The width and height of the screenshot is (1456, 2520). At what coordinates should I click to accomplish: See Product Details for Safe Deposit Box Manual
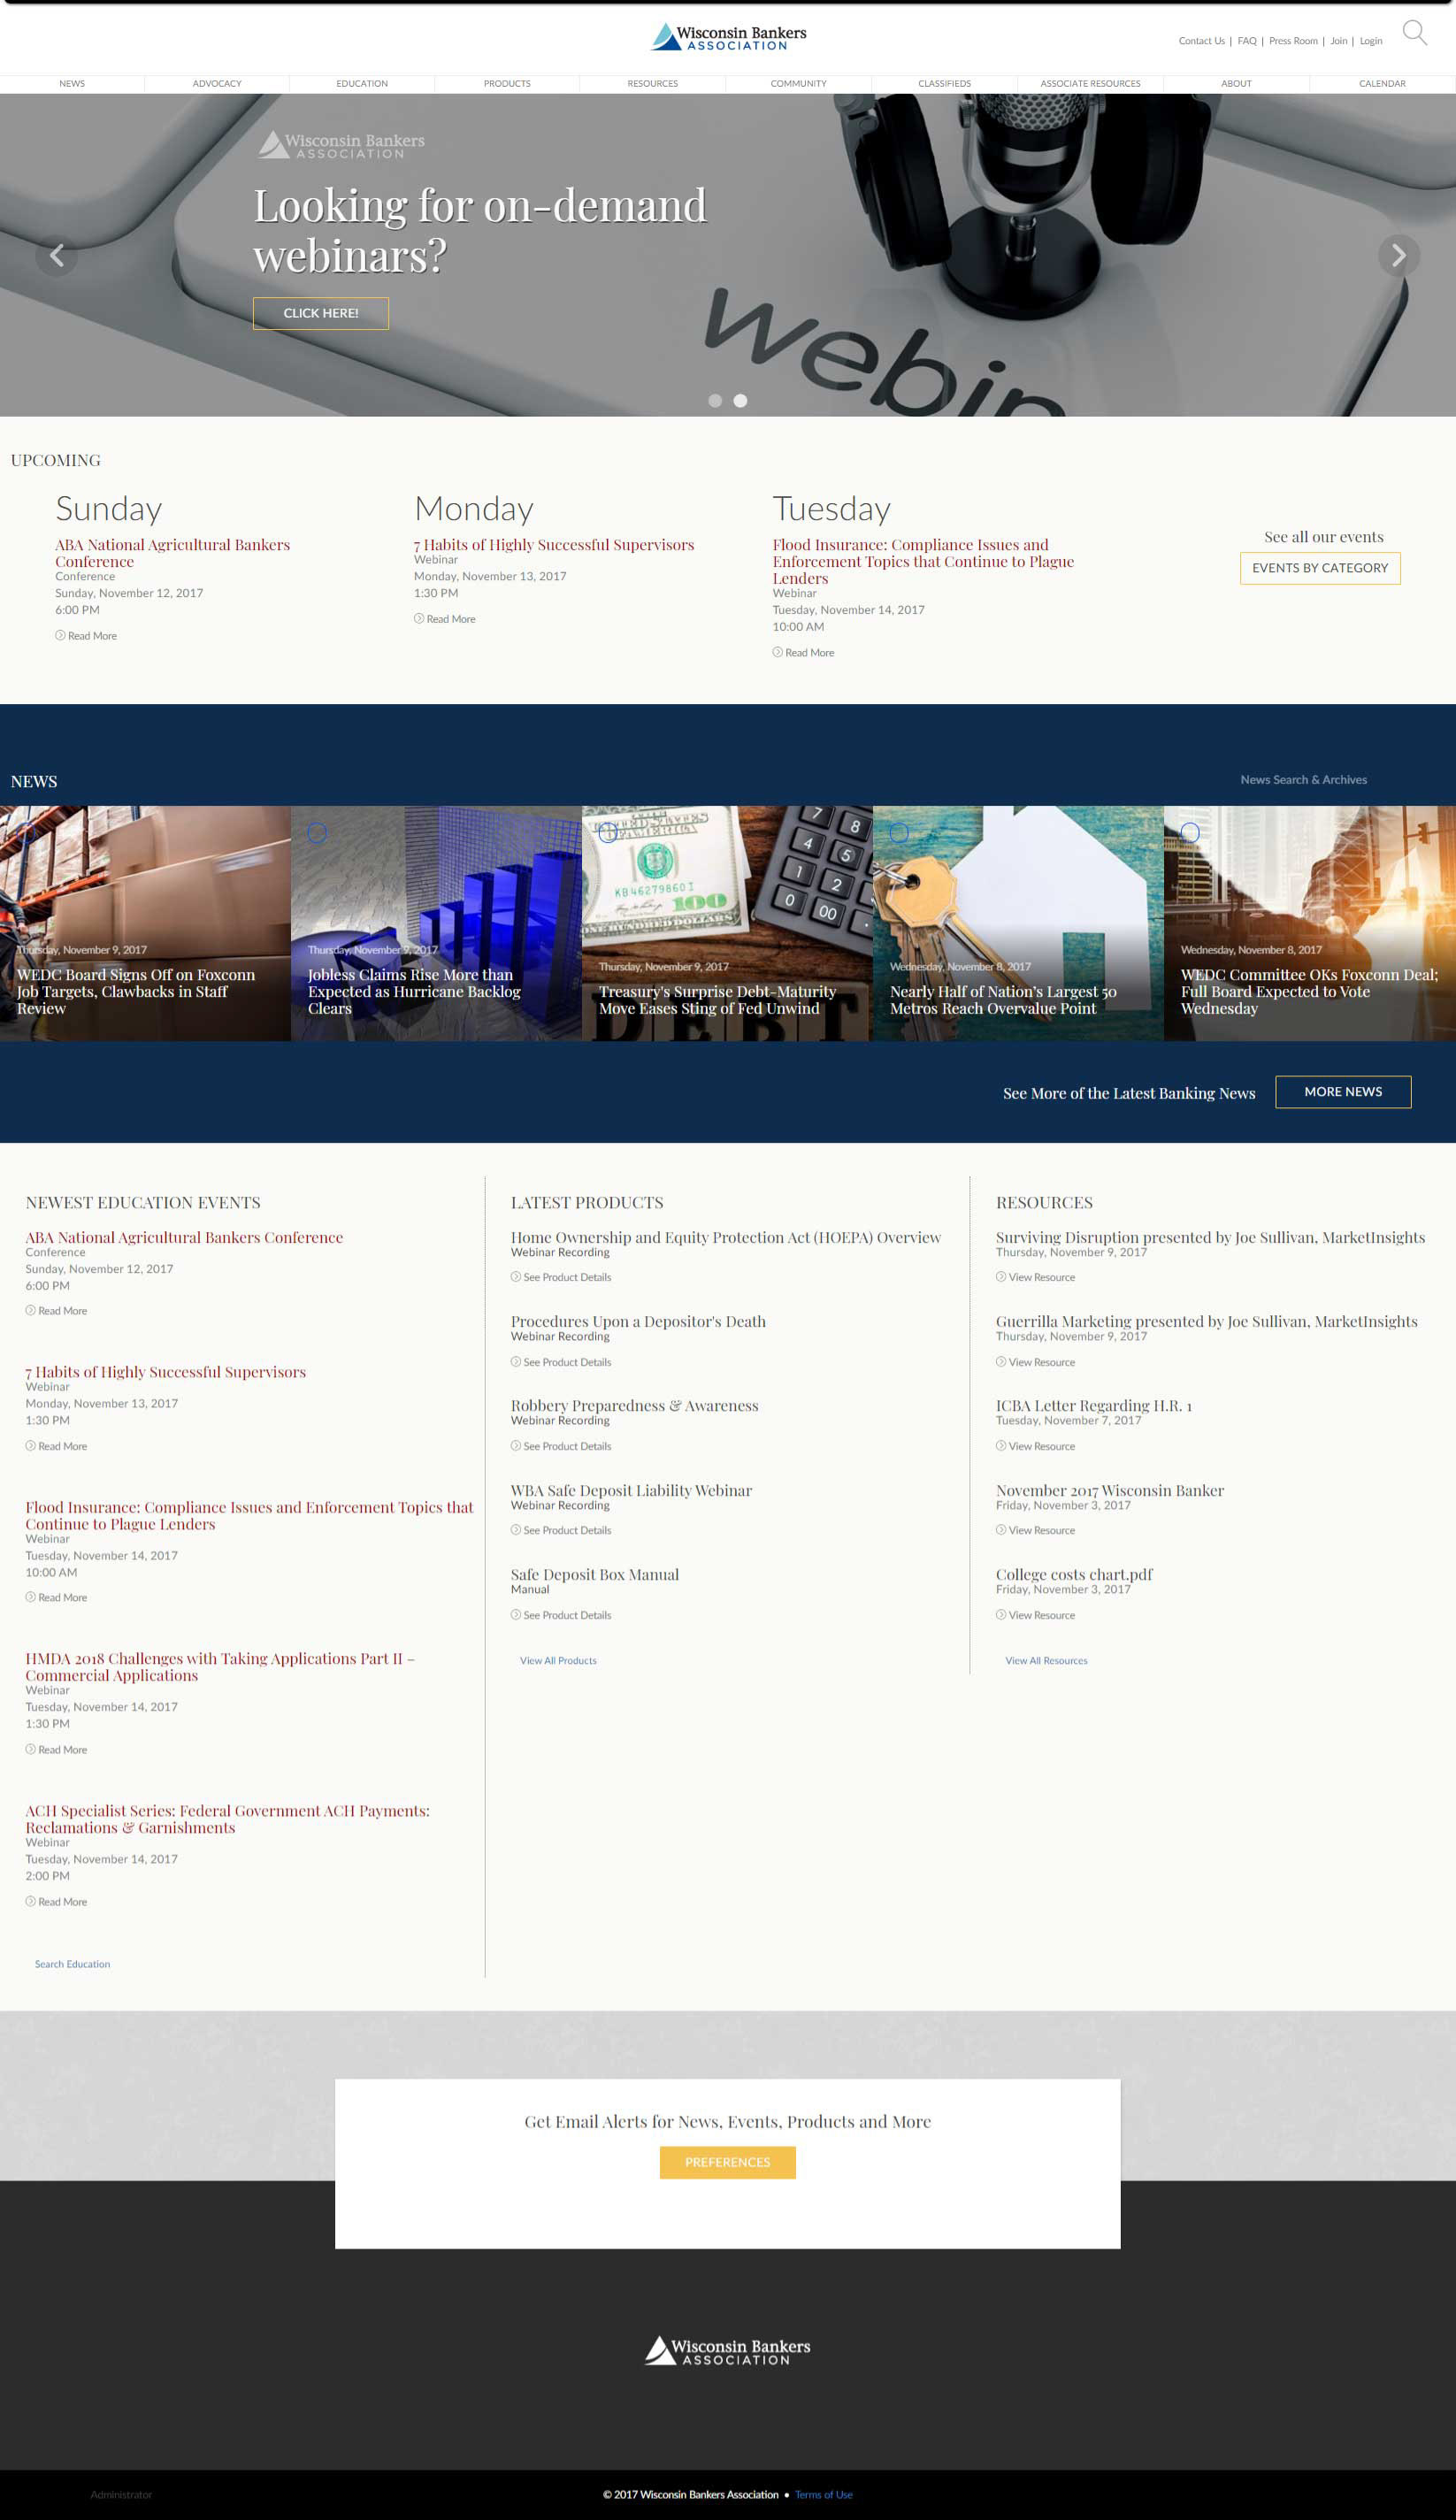coord(561,1615)
